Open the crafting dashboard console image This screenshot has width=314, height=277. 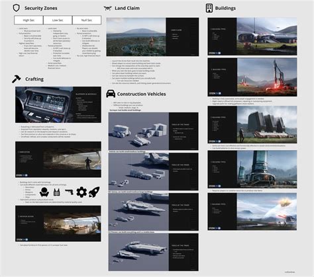pos(44,104)
